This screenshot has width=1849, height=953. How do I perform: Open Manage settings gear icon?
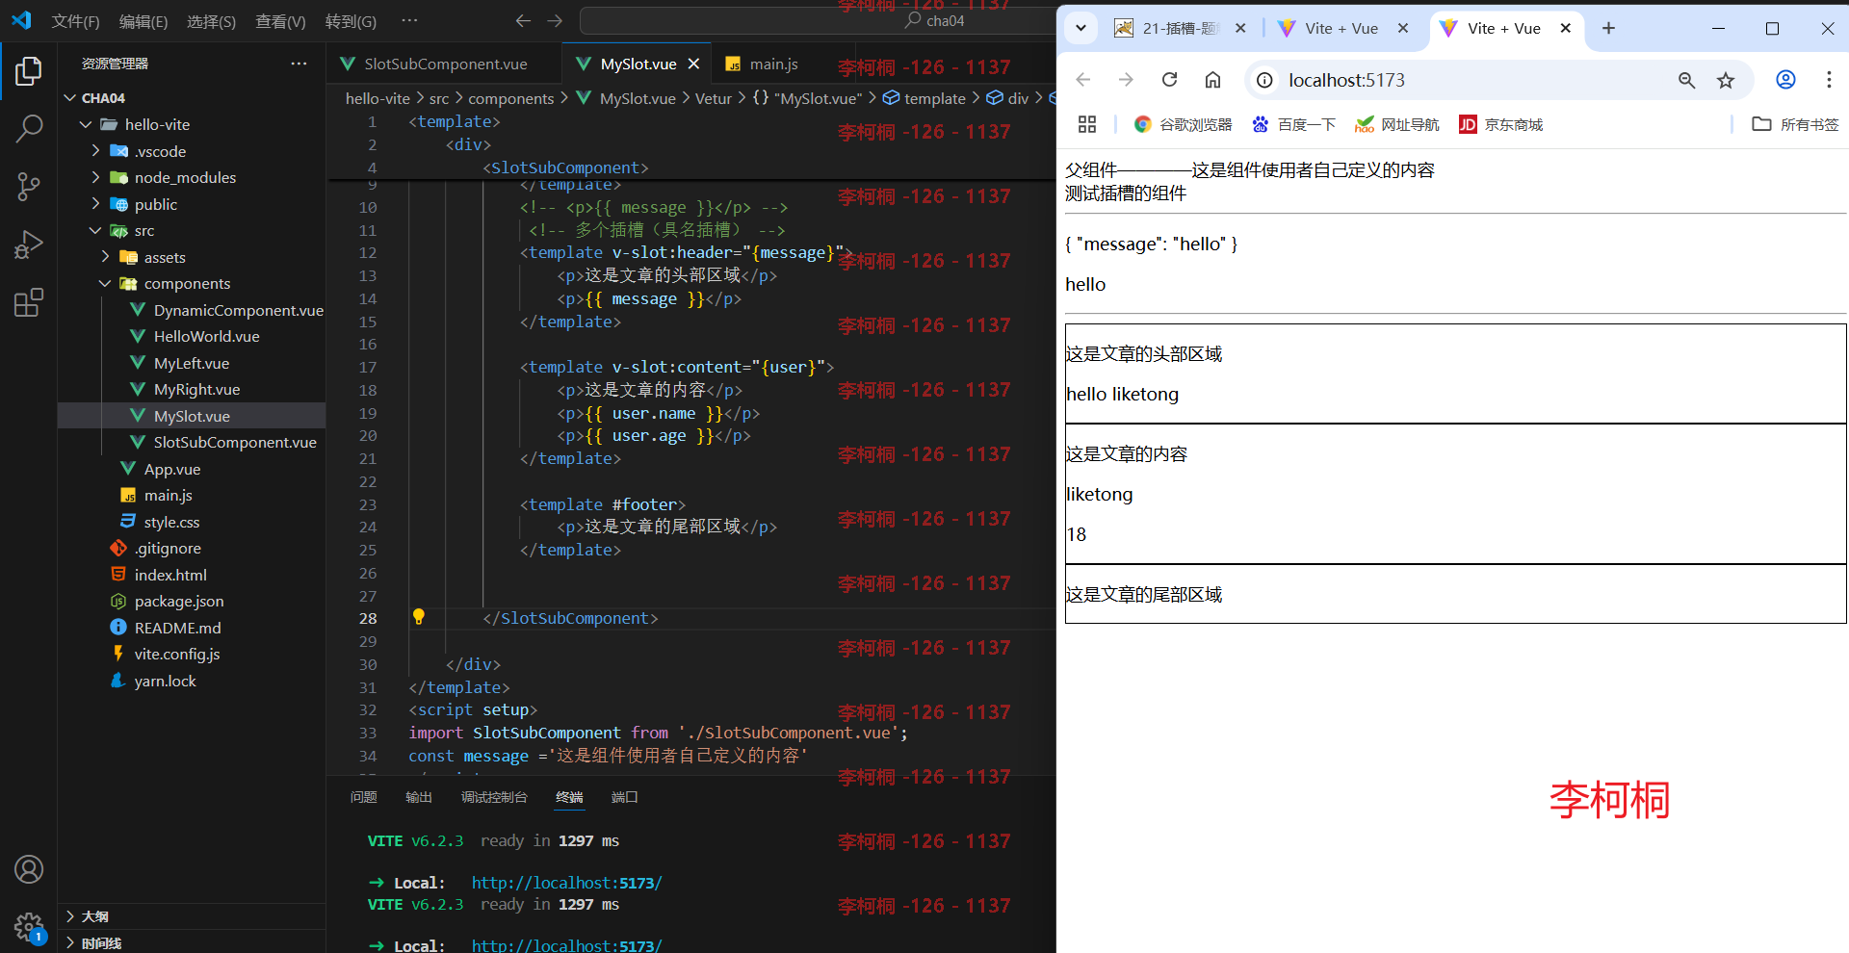(x=29, y=927)
